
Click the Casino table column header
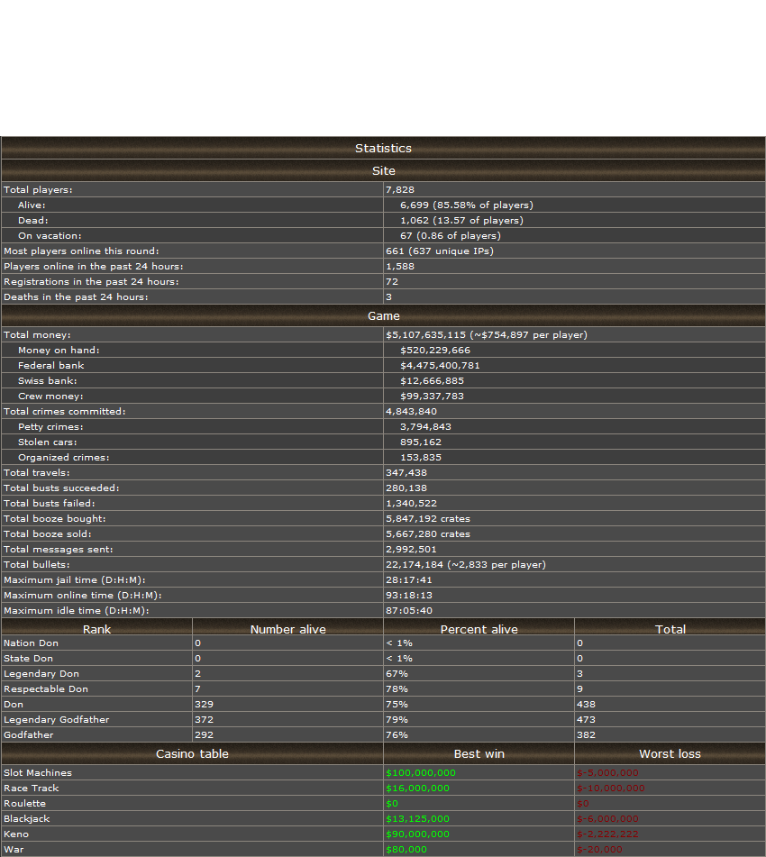point(192,753)
